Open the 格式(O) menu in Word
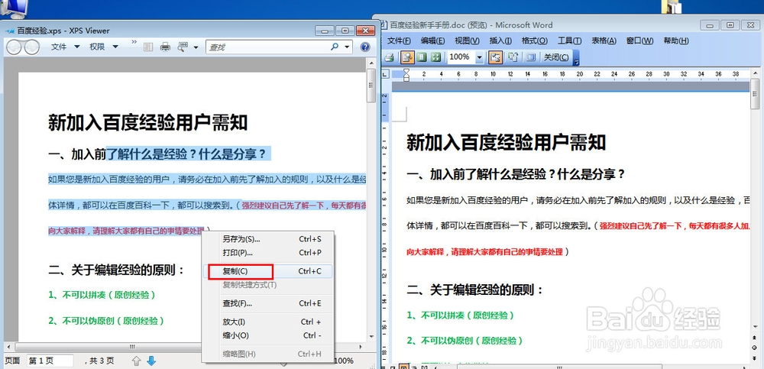The width and height of the screenshot is (764, 369). point(534,40)
